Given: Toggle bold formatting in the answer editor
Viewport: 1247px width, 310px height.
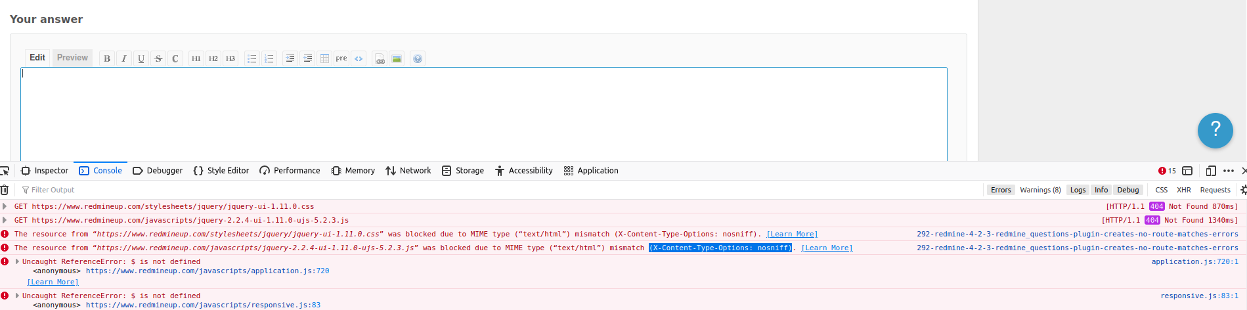Looking at the screenshot, I should 107,58.
